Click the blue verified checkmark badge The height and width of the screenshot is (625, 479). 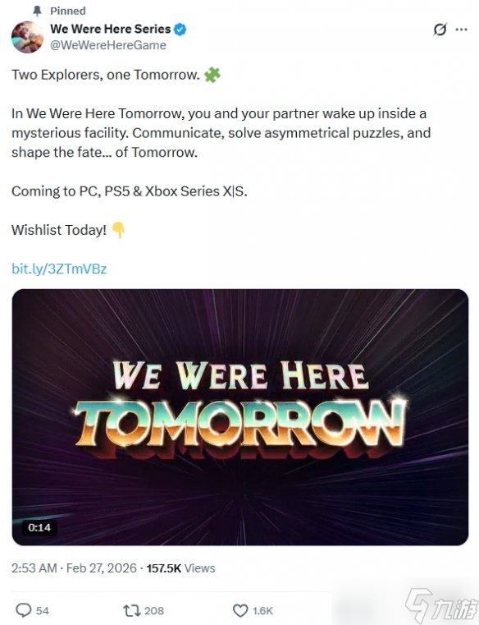pos(180,29)
